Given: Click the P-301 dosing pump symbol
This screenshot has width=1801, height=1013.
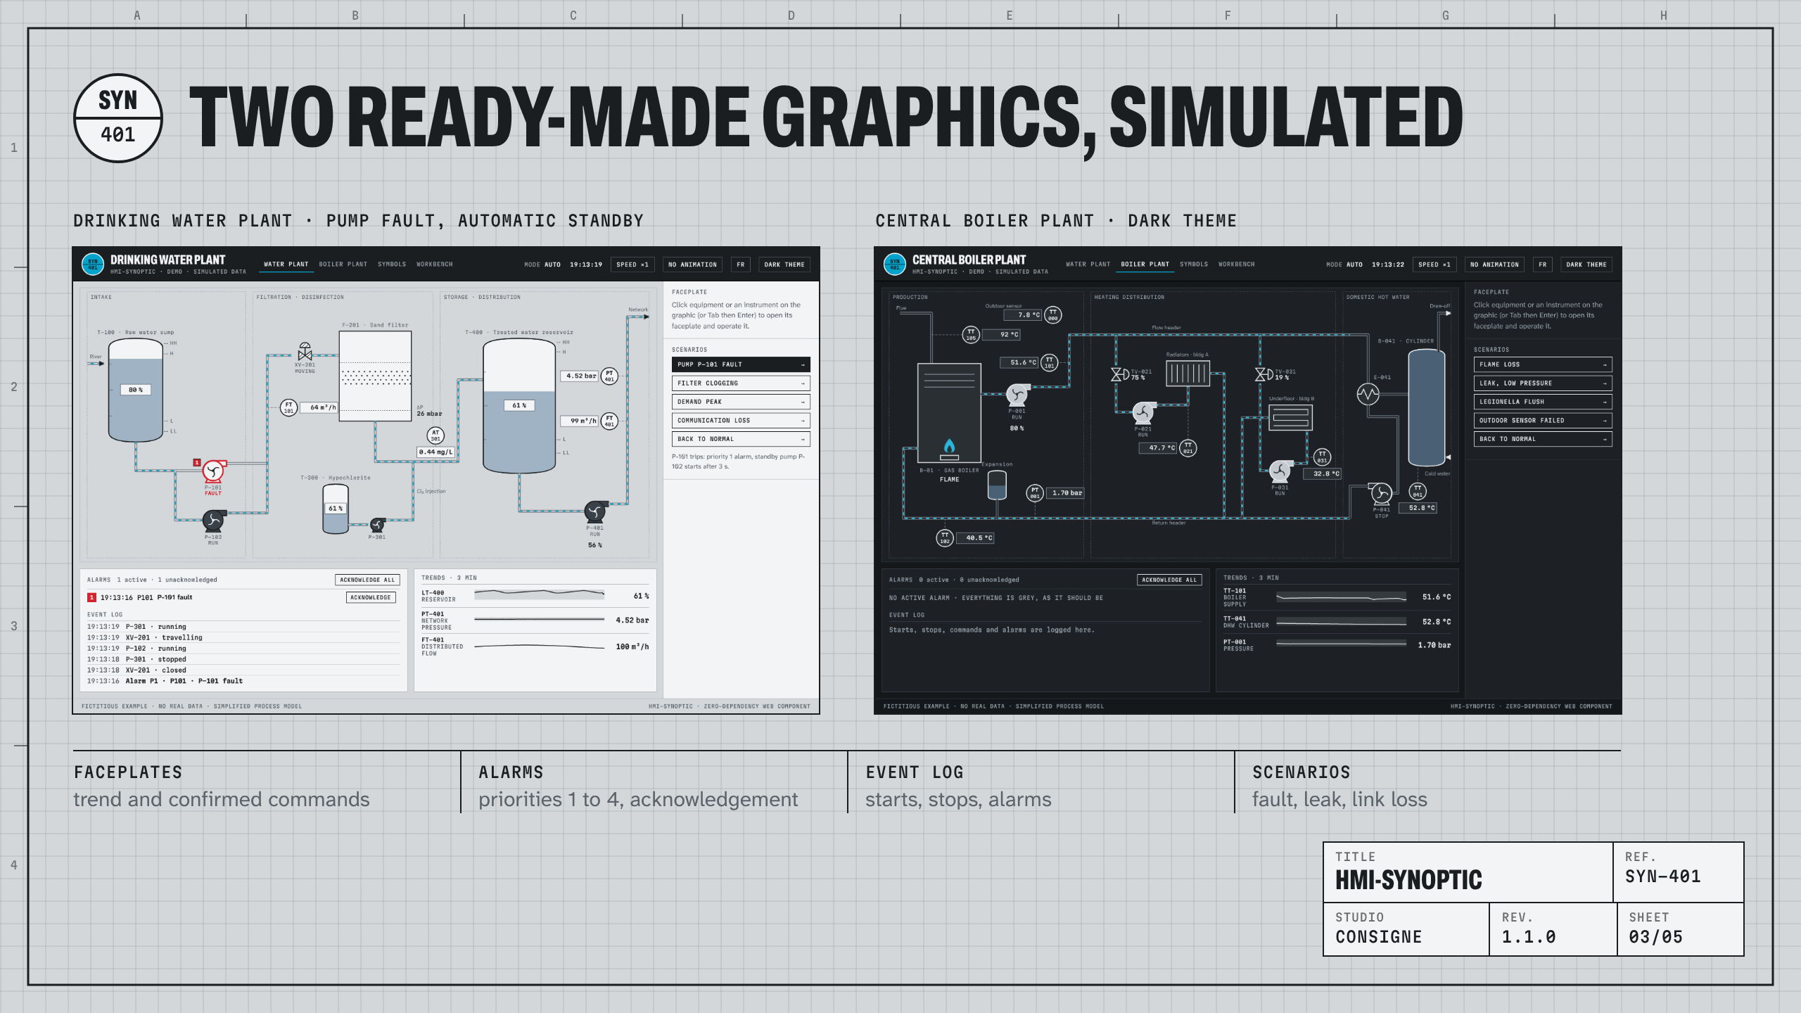Looking at the screenshot, I should pos(378,525).
